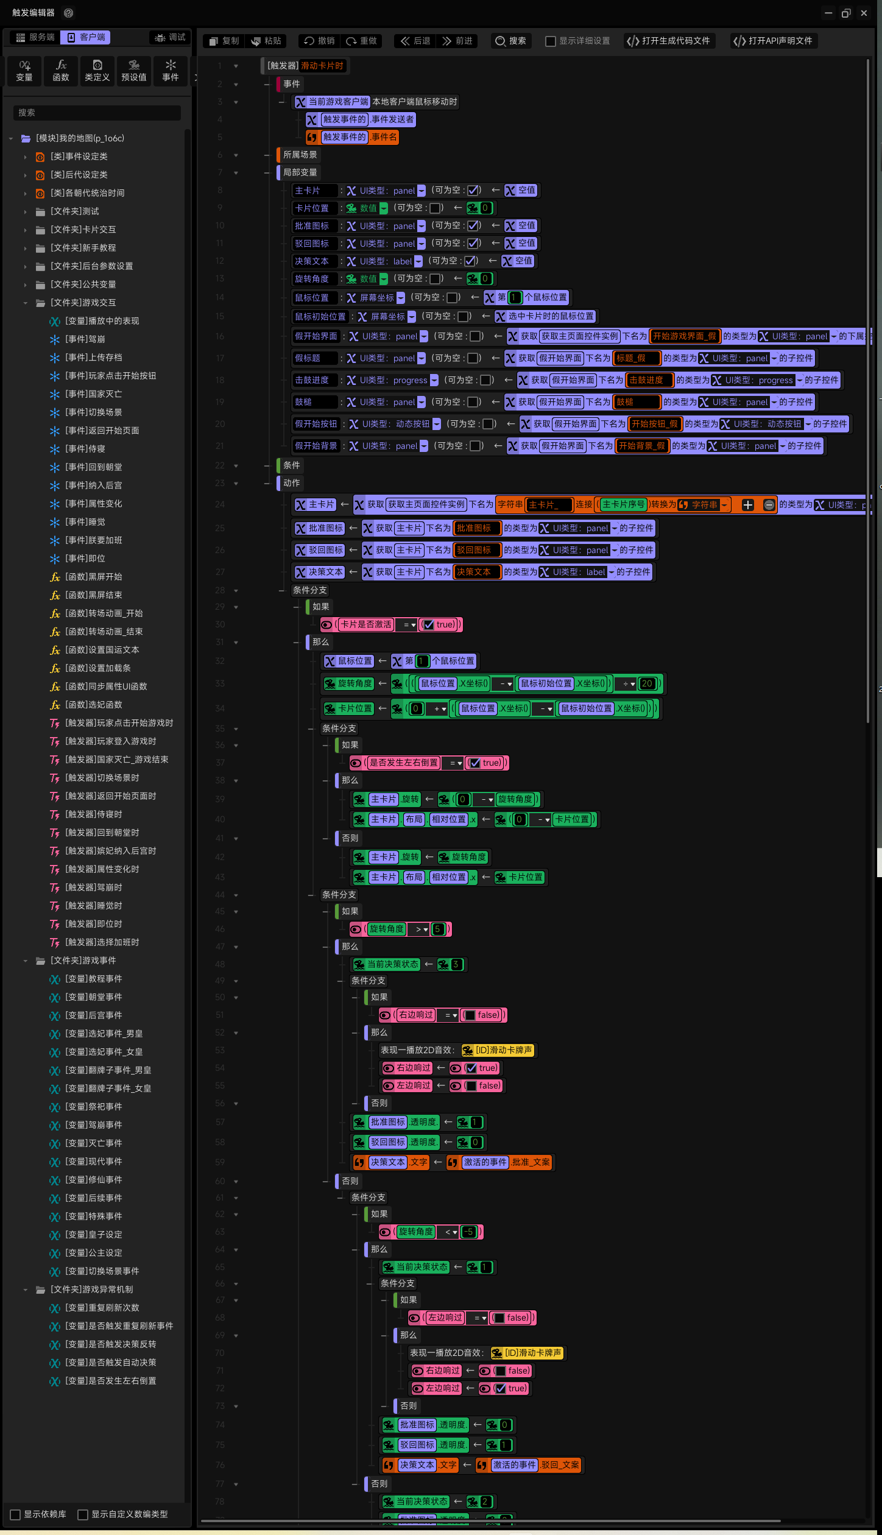Toggle the 显示依赖库 checkbox

(x=16, y=1514)
